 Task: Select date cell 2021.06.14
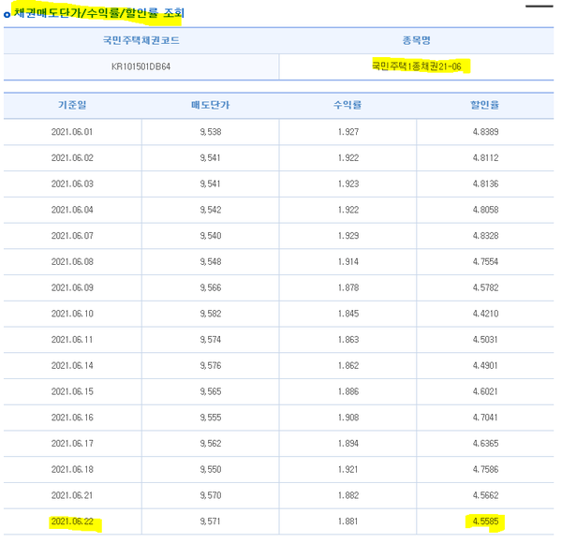click(72, 366)
